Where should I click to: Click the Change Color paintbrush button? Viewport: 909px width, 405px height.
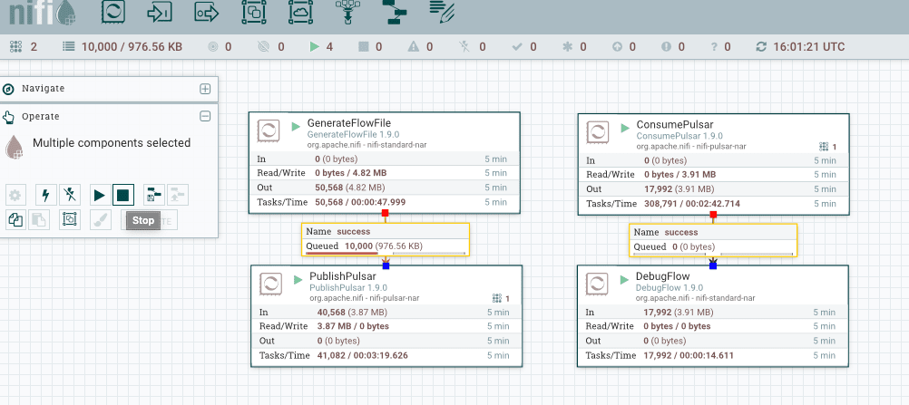[101, 219]
